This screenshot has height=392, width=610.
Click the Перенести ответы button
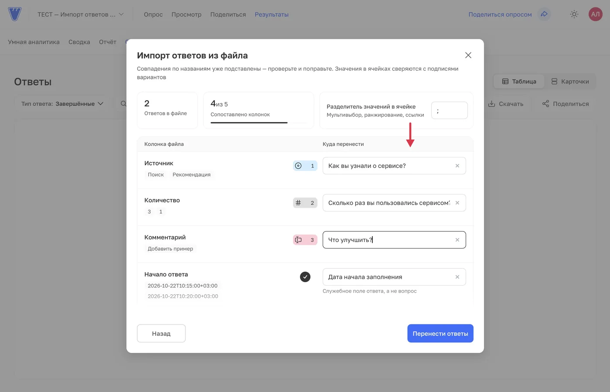440,334
